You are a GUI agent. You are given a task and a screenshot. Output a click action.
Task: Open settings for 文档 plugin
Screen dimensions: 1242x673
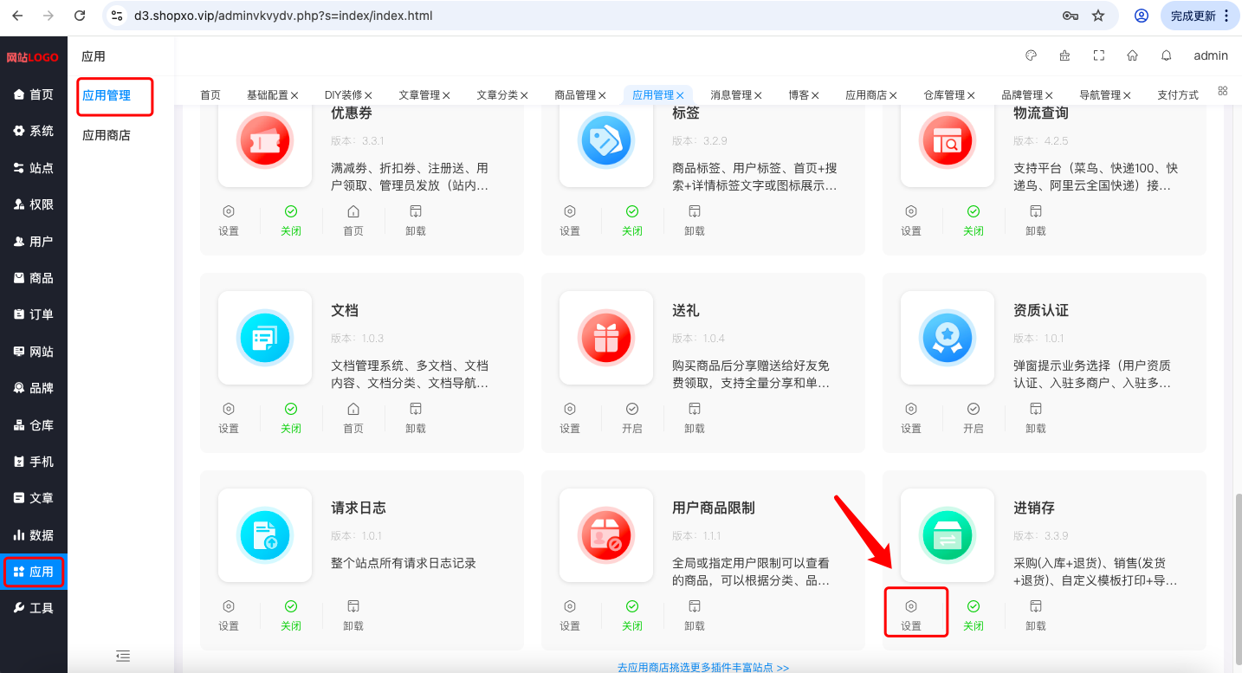[229, 418]
